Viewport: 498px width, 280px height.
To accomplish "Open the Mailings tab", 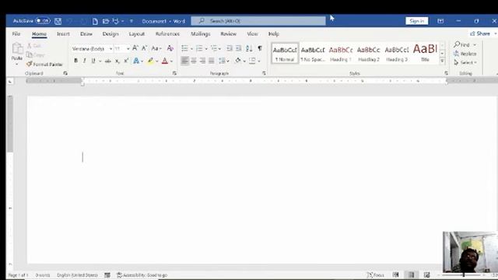I will pos(201,33).
